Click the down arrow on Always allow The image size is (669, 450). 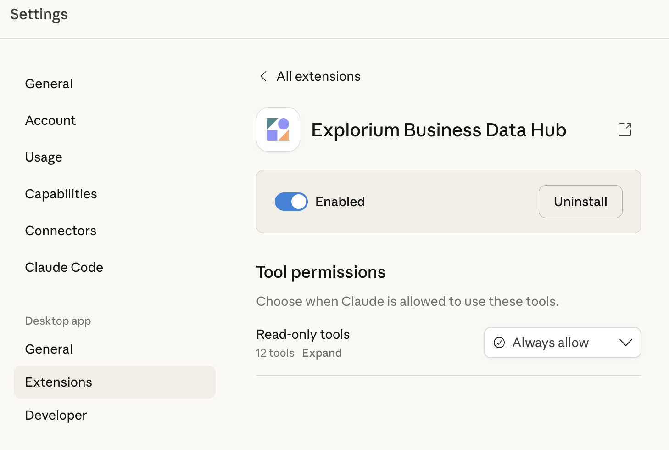(x=625, y=343)
